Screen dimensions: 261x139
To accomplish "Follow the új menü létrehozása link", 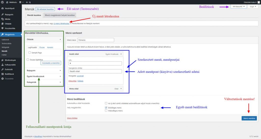I will 61,24.
